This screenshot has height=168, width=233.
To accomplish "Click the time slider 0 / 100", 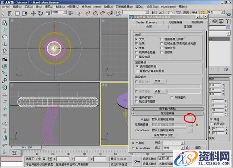I will click(27, 148).
